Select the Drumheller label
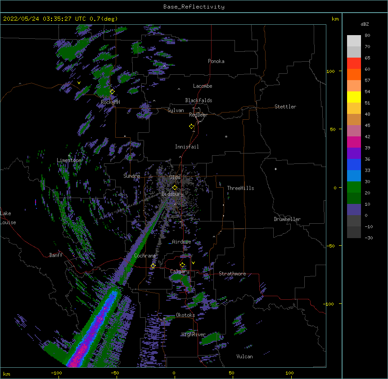The height and width of the screenshot is (379, 388). click(x=287, y=219)
